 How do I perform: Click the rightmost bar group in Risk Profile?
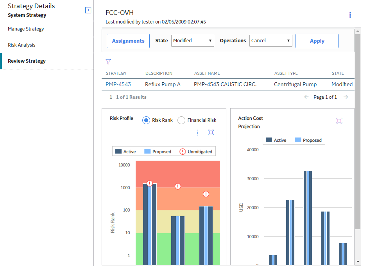coord(206,235)
